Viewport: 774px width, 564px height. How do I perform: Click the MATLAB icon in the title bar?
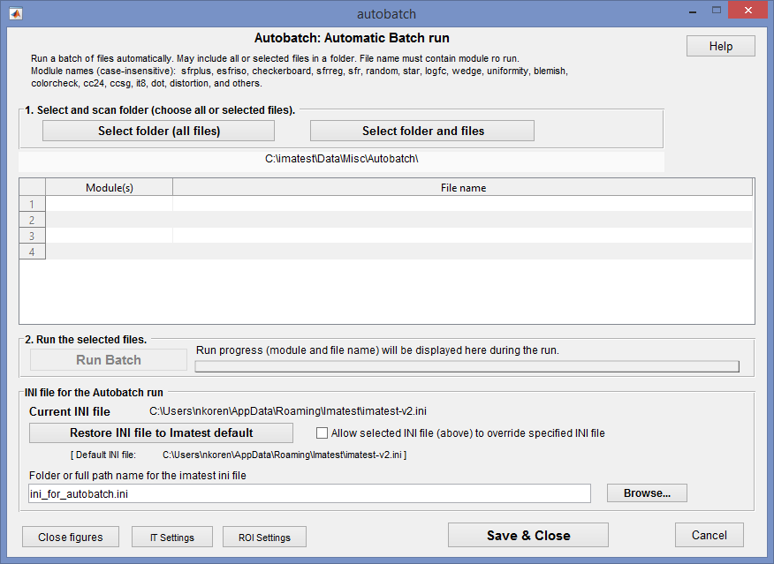click(x=16, y=13)
